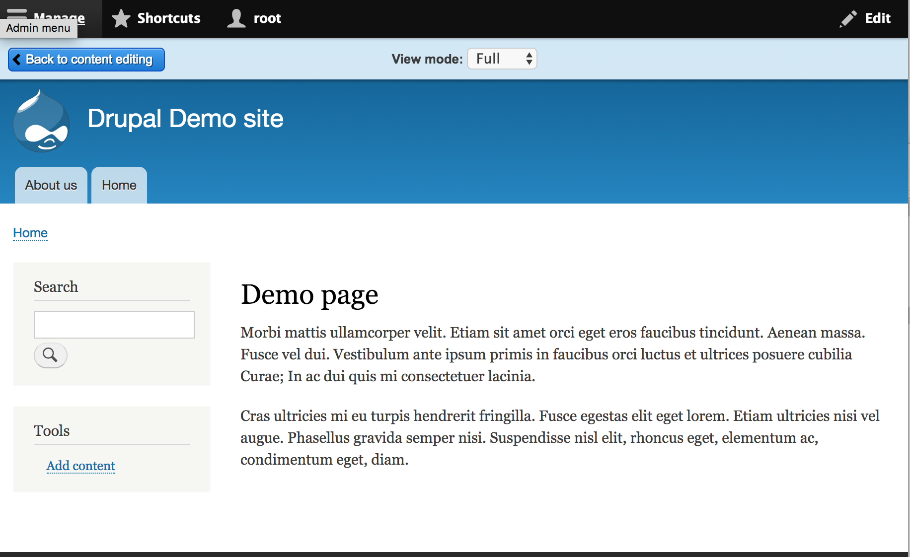Click the paragraph starting 'Cras ultricies mi'
Image resolution: width=910 pixels, height=557 pixels.
pyautogui.click(x=560, y=437)
